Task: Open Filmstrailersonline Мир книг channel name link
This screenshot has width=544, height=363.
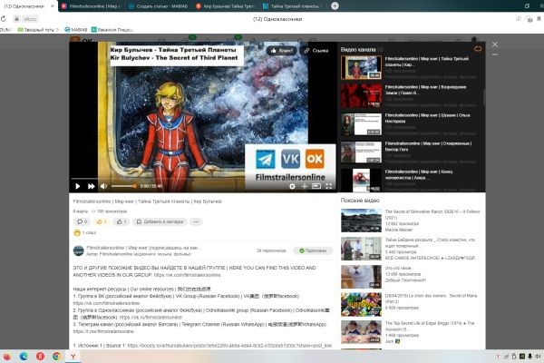Action: tap(142, 248)
